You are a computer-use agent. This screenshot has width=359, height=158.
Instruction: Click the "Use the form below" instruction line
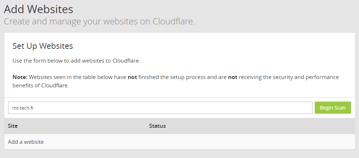(76, 61)
